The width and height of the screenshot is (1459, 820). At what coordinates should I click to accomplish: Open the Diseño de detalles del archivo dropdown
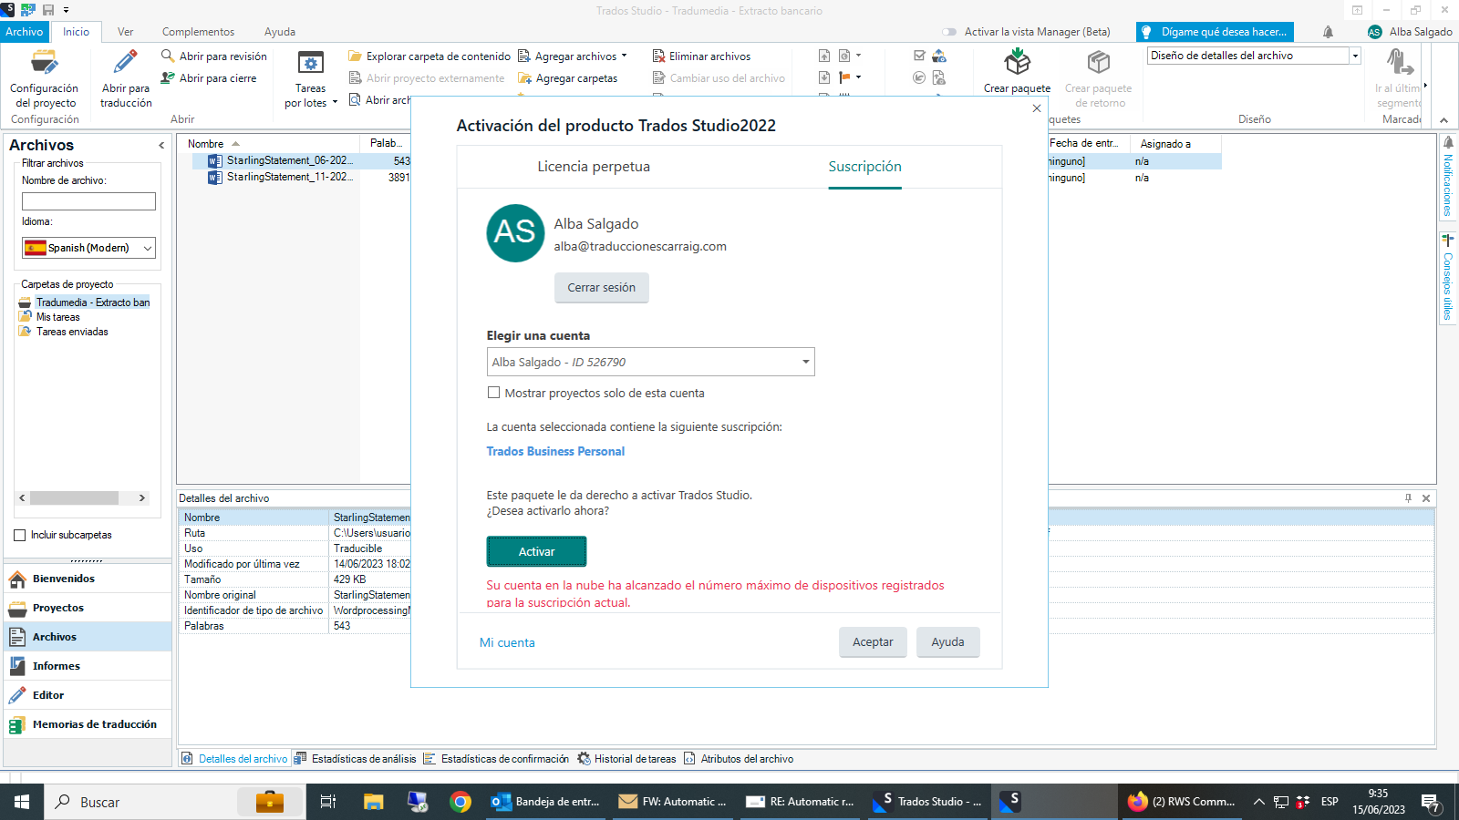1352,55
